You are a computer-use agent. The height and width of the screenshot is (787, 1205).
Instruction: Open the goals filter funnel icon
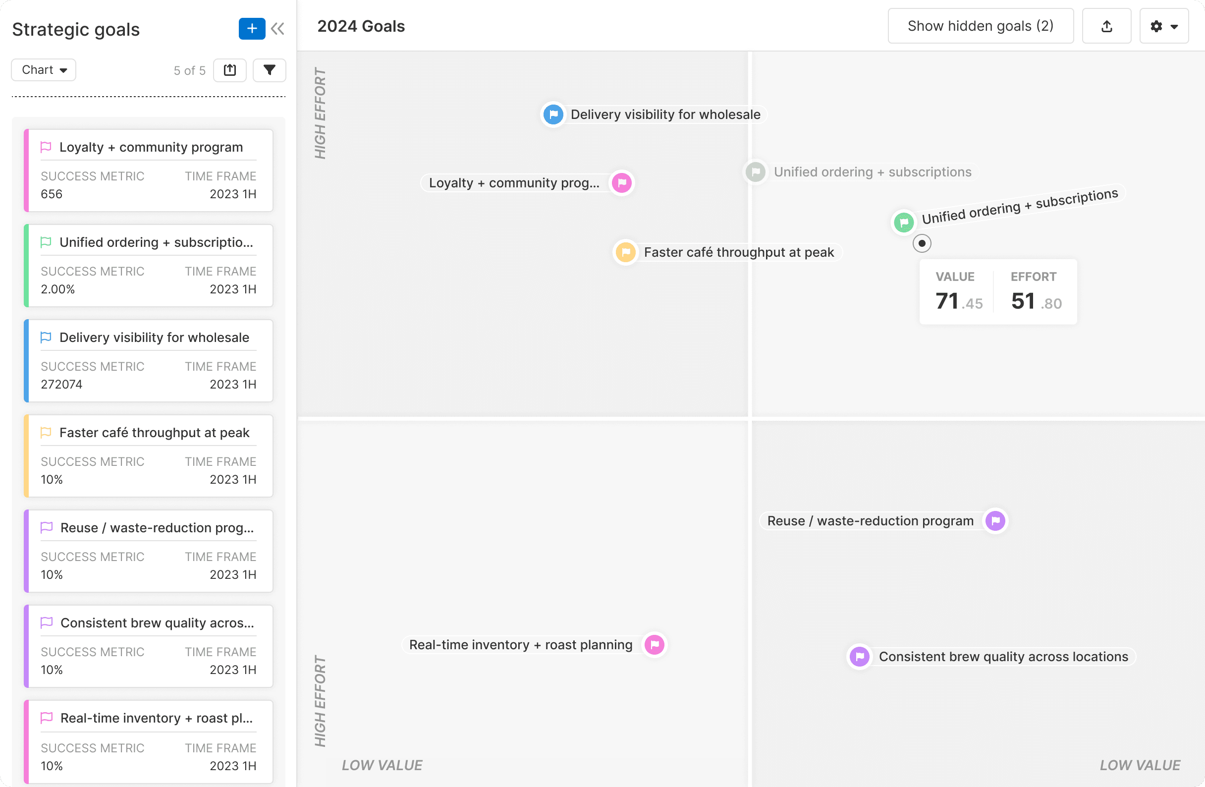point(270,70)
